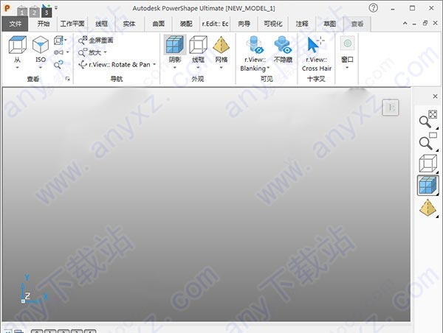Expand the 窗口 dropdown arrow
443x333 pixels.
tap(347, 67)
